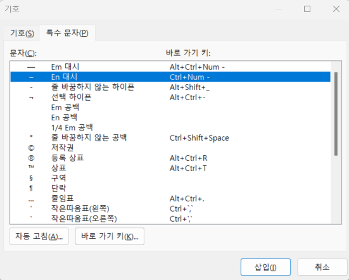
Task: Maximize the 기호 dialog window
Action: pos(307,9)
